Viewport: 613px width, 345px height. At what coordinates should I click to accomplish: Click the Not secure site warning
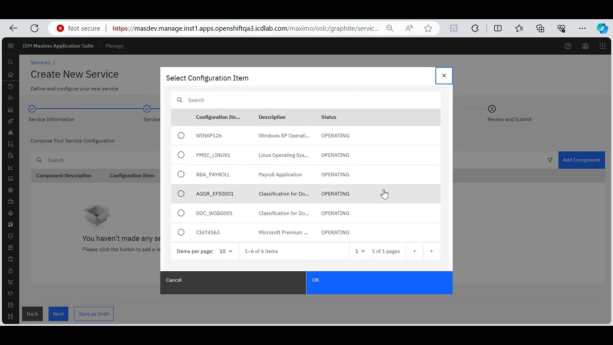click(x=79, y=28)
